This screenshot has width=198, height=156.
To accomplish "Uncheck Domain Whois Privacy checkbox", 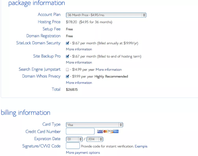I will pyautogui.click(x=68, y=76).
